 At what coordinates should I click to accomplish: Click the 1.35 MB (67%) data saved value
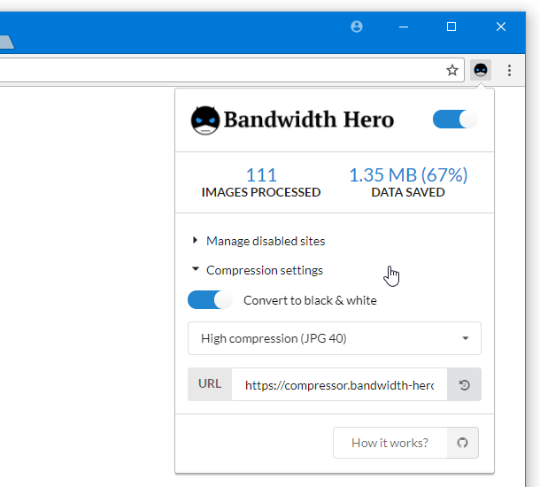point(408,175)
